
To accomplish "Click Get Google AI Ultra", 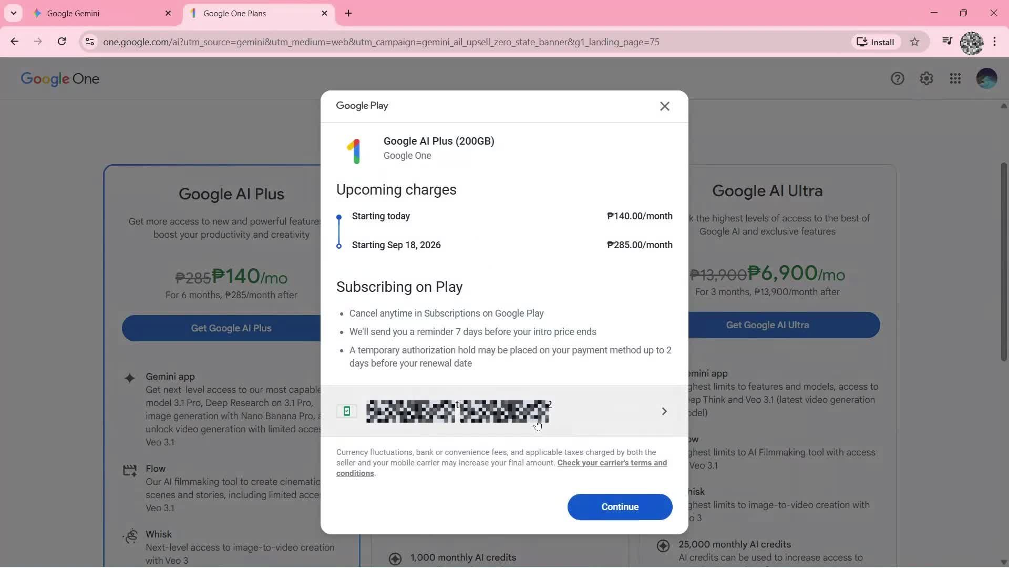I will [767, 324].
